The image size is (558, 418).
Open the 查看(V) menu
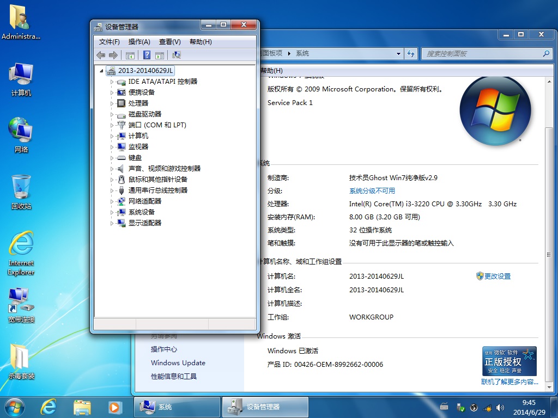(170, 42)
